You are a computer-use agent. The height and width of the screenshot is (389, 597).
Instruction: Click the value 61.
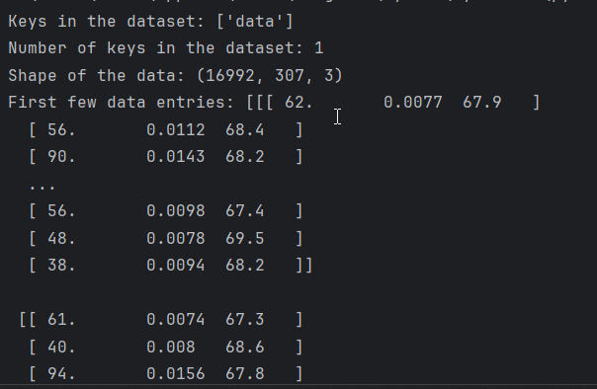point(61,320)
